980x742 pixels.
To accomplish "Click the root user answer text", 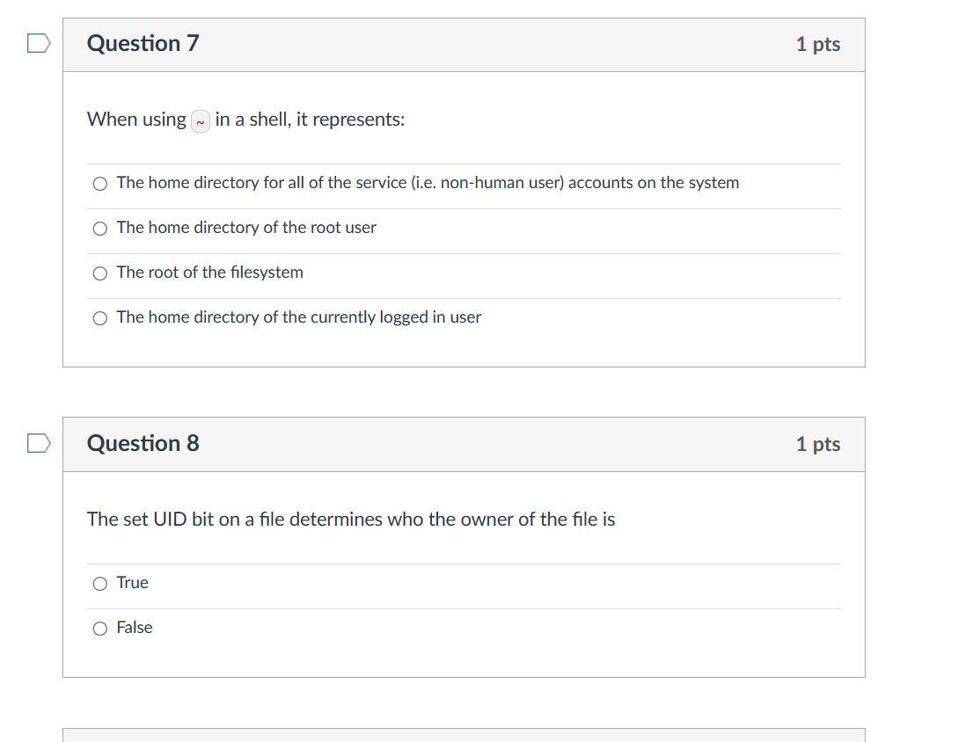I will pos(245,228).
